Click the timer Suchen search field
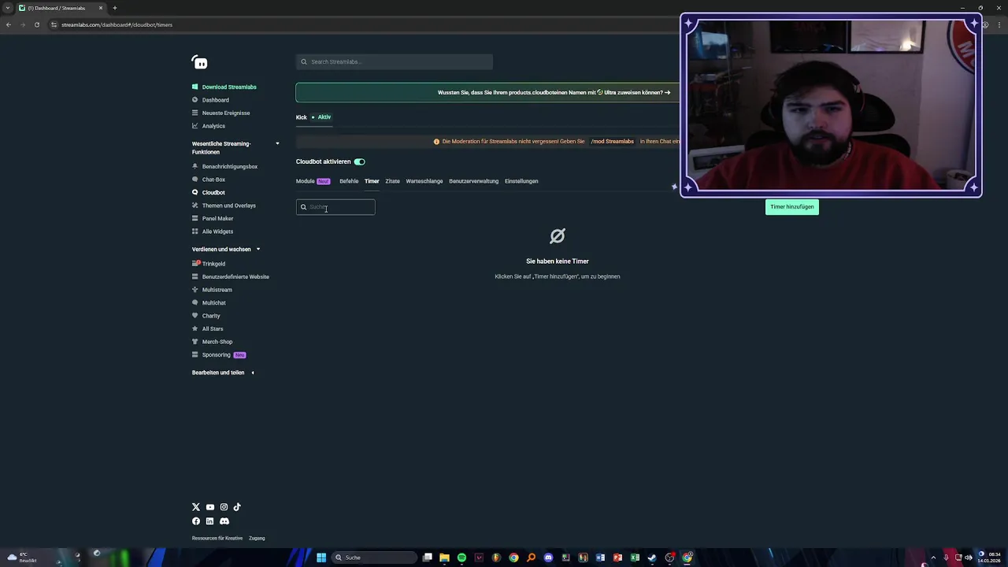1008x567 pixels. pos(335,207)
